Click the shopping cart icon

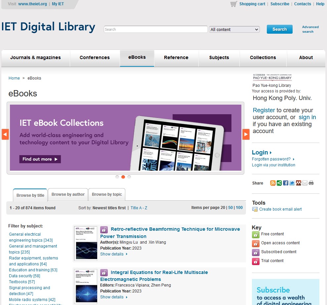coord(233,4)
